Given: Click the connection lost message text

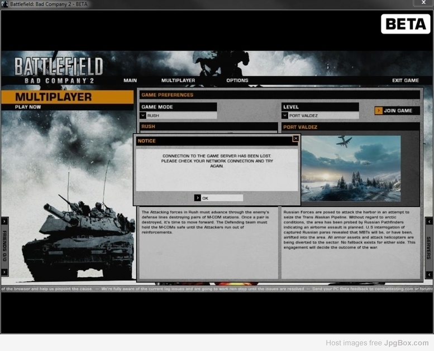Looking at the screenshot, I should [x=217, y=161].
